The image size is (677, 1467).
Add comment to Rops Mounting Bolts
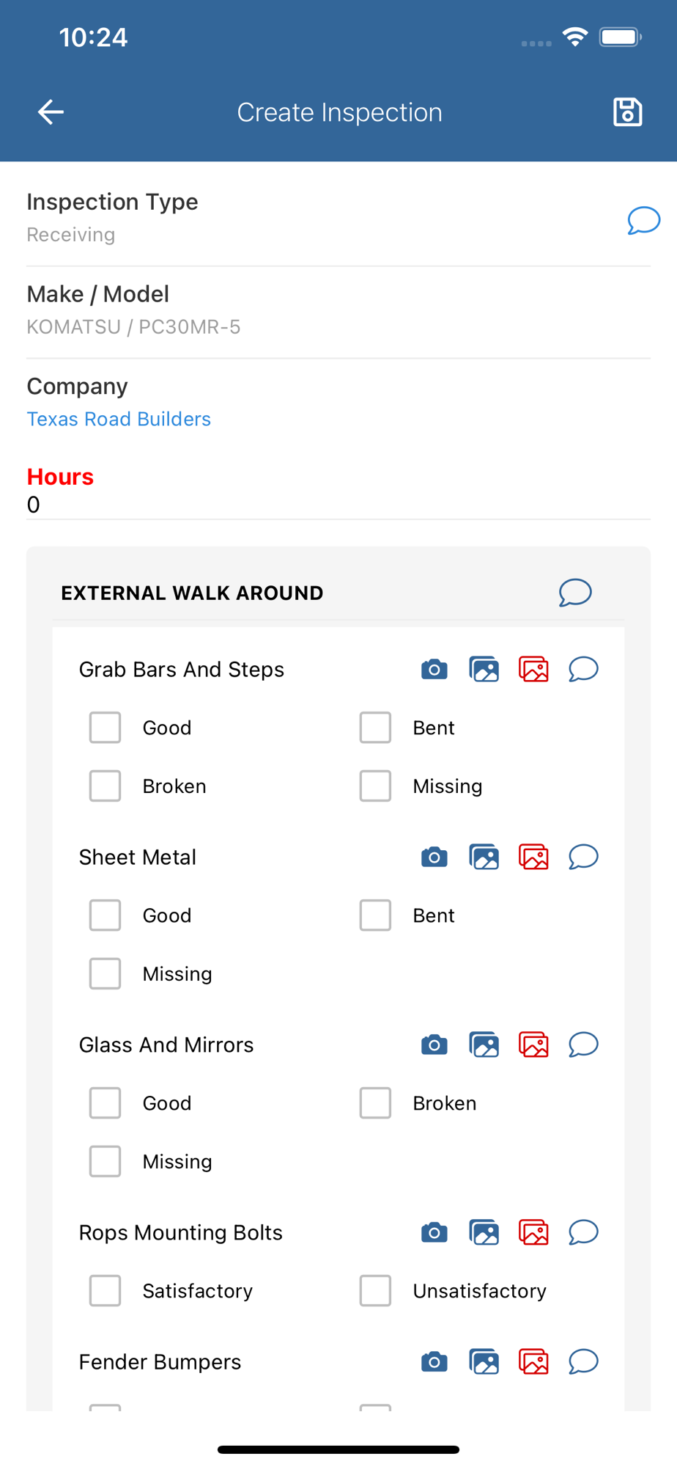pos(583,1232)
